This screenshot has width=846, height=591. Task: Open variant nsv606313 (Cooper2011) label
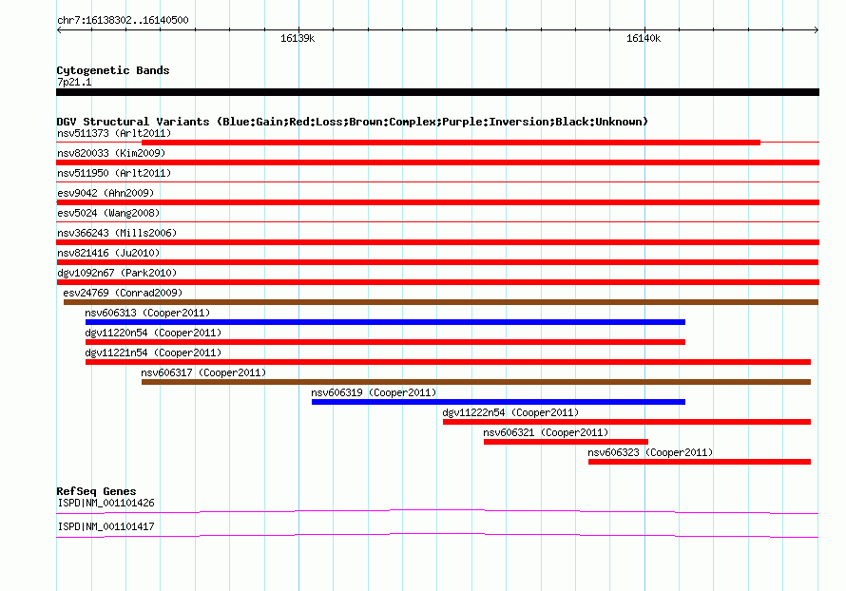coord(147,313)
